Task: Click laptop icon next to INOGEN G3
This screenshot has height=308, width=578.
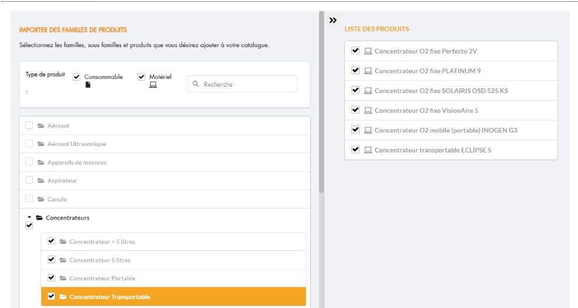Action: point(368,130)
